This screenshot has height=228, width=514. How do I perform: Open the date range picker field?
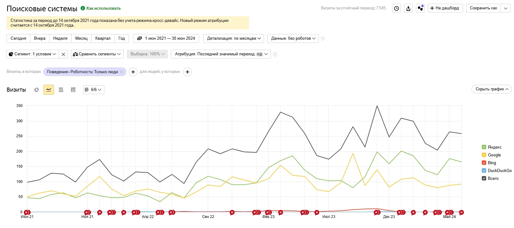point(166,38)
